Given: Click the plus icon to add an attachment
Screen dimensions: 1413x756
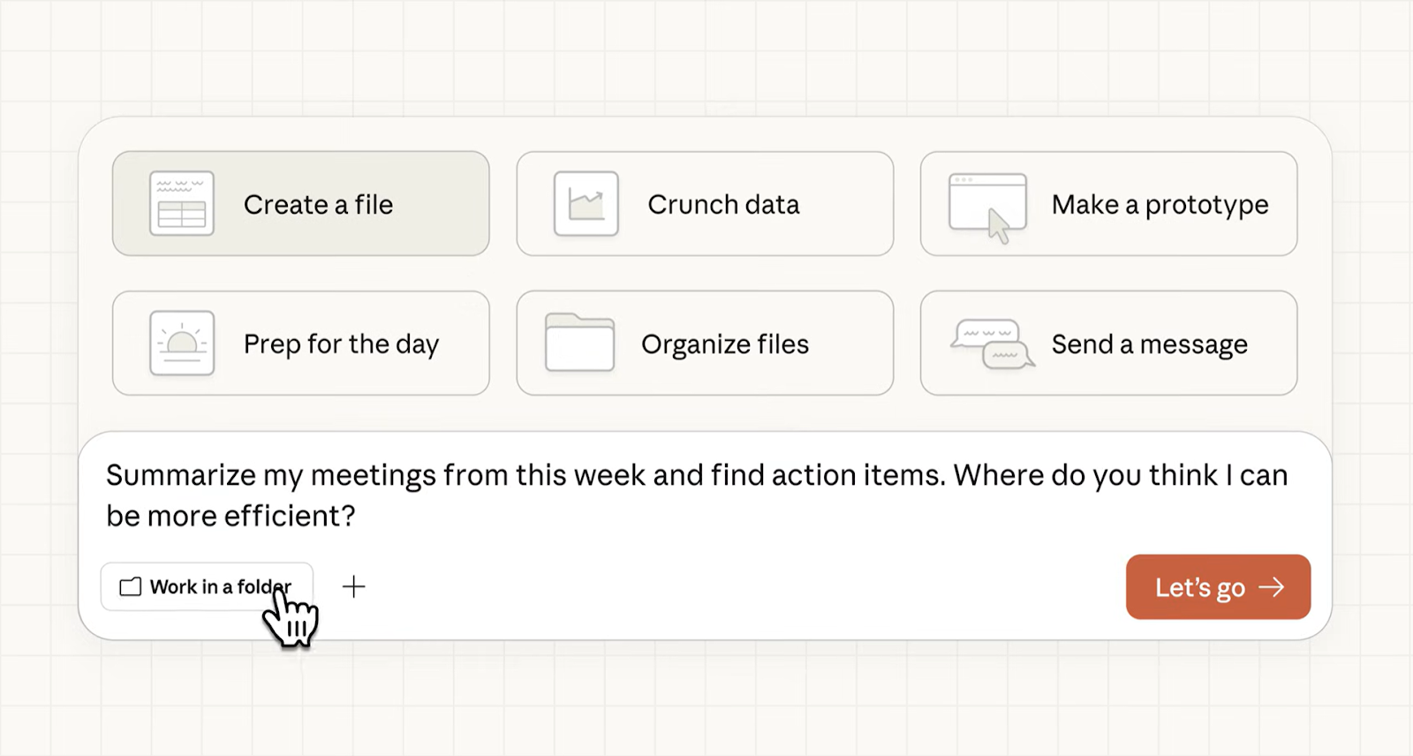Looking at the screenshot, I should click(x=353, y=586).
